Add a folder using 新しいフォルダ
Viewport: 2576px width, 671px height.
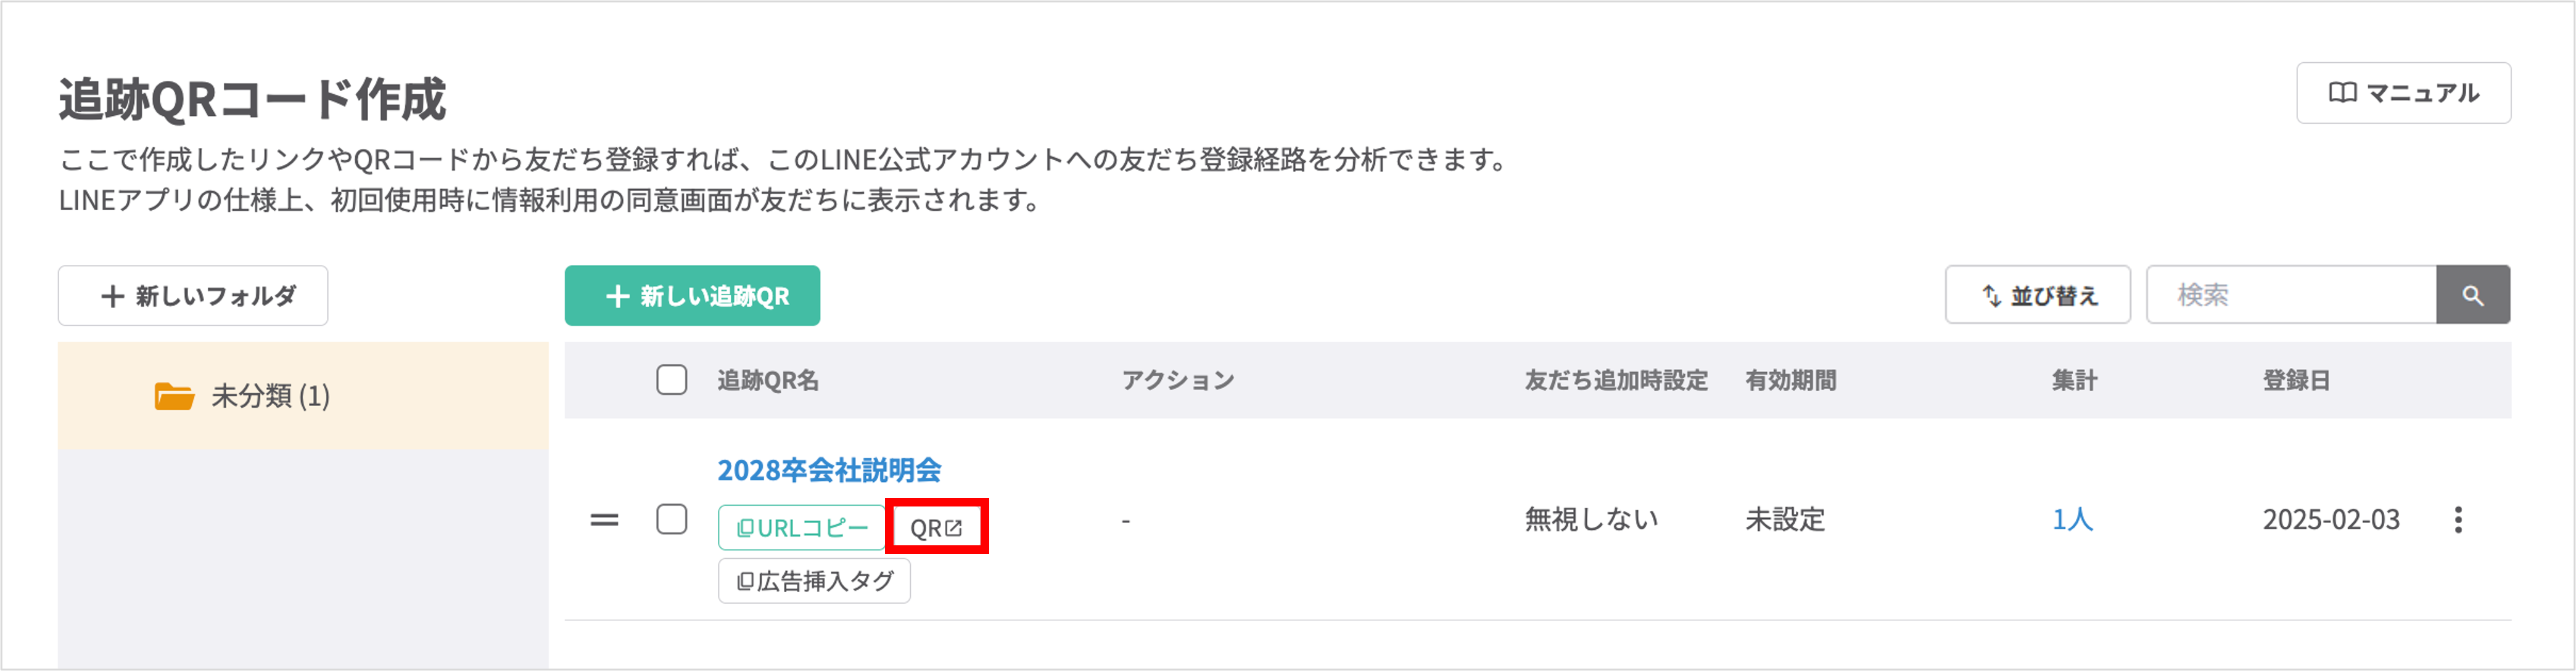(193, 295)
